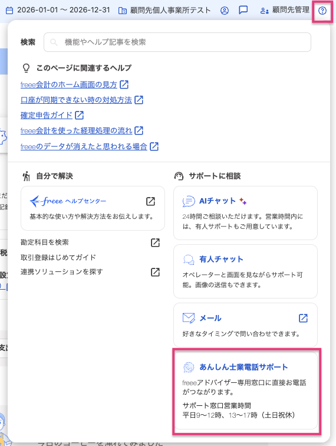Open the user profile icon

224,11
